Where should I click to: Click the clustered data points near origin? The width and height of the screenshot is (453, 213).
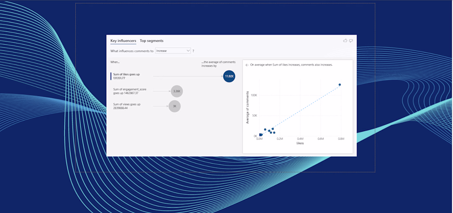[261, 135]
